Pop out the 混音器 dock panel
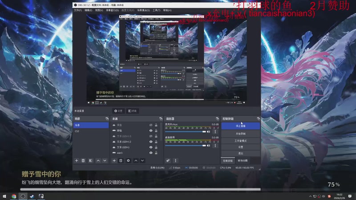 pyautogui.click(x=217, y=119)
